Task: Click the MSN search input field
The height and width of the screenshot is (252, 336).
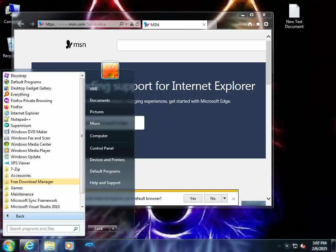Action: point(191,45)
